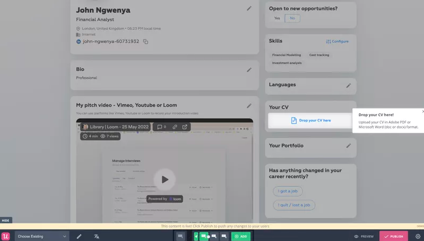Copy the john-ngwenya-60731932 LinkedIn handle

146,42
